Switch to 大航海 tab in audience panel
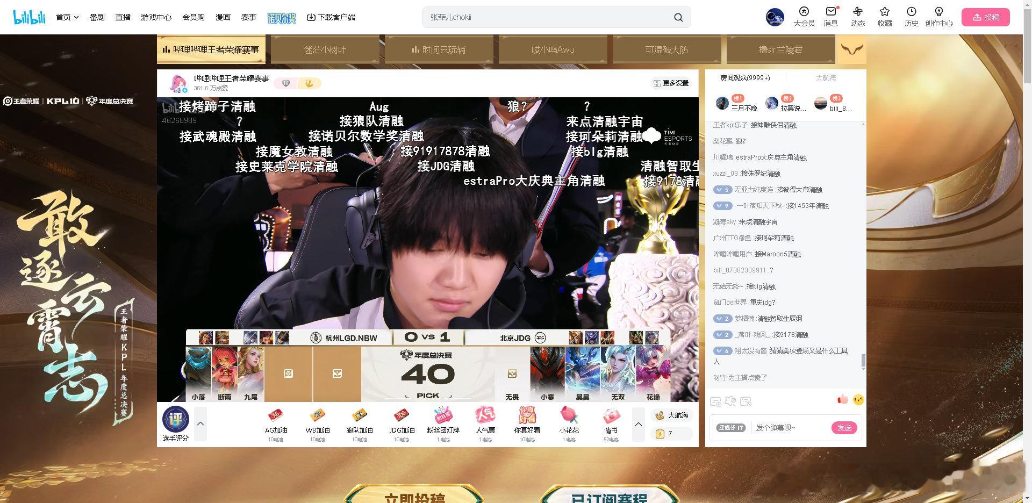The height and width of the screenshot is (503, 1032). pyautogui.click(x=826, y=78)
